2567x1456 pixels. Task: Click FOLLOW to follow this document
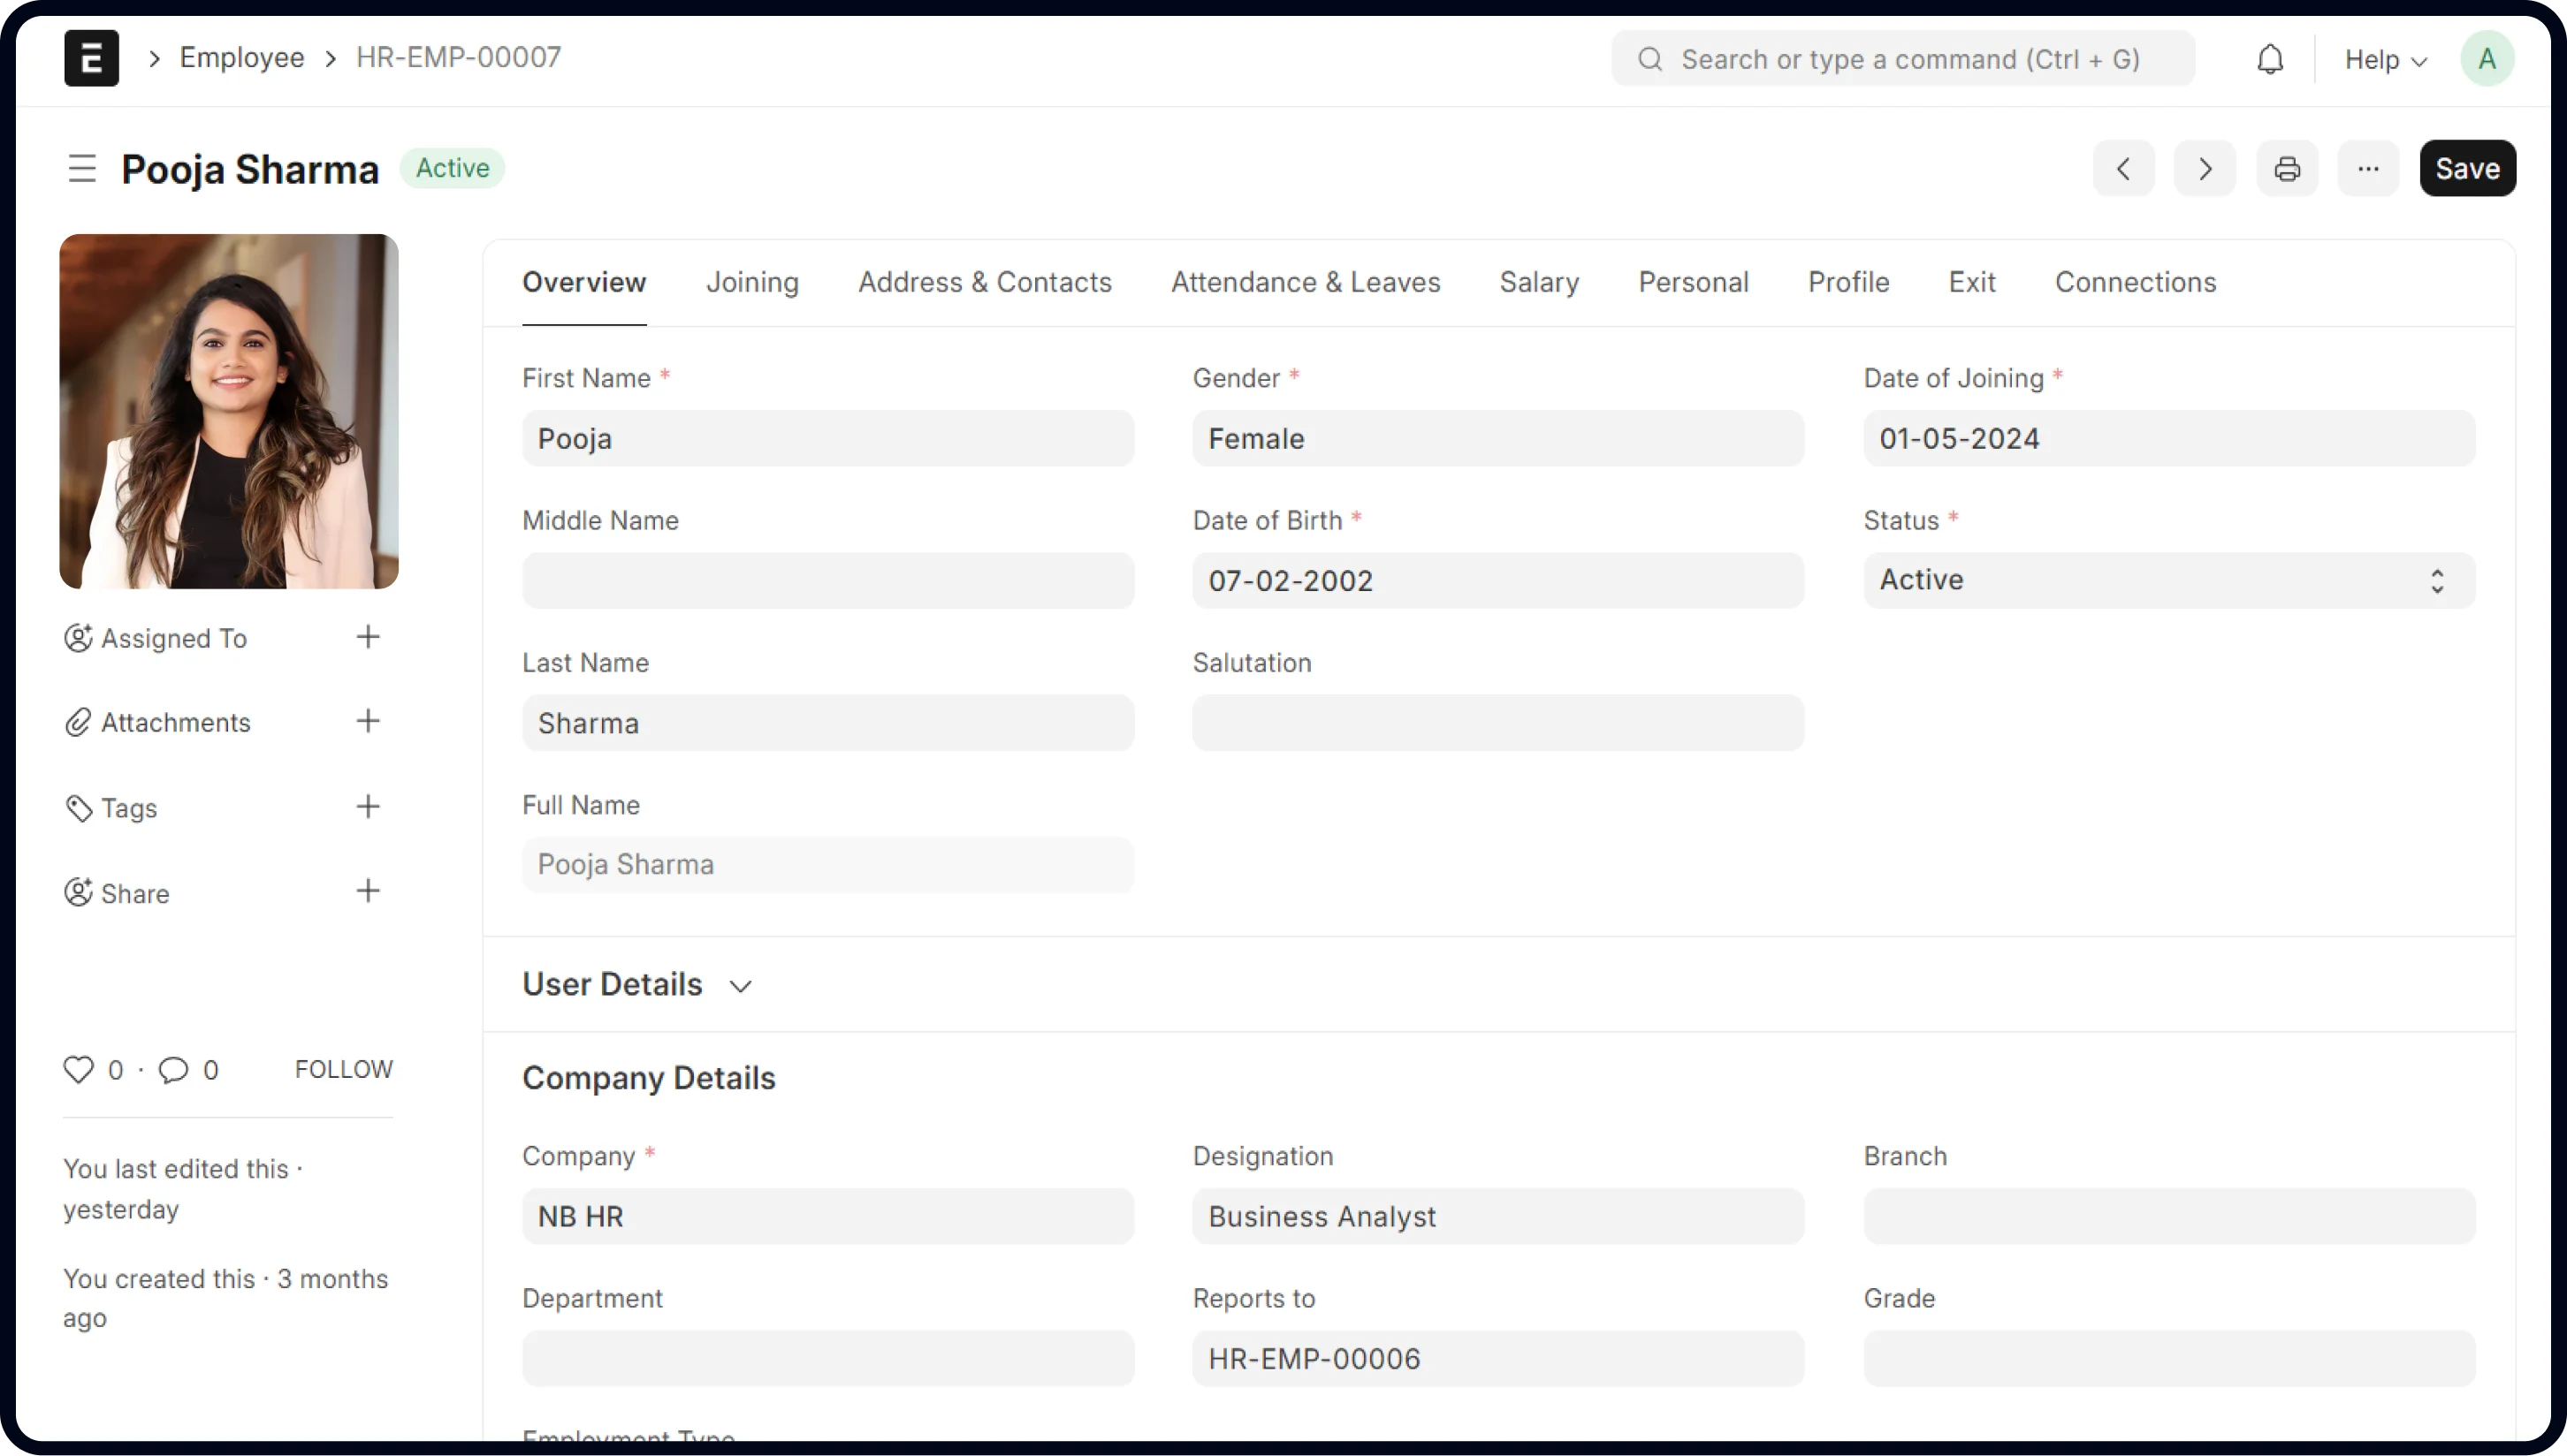(x=343, y=1069)
